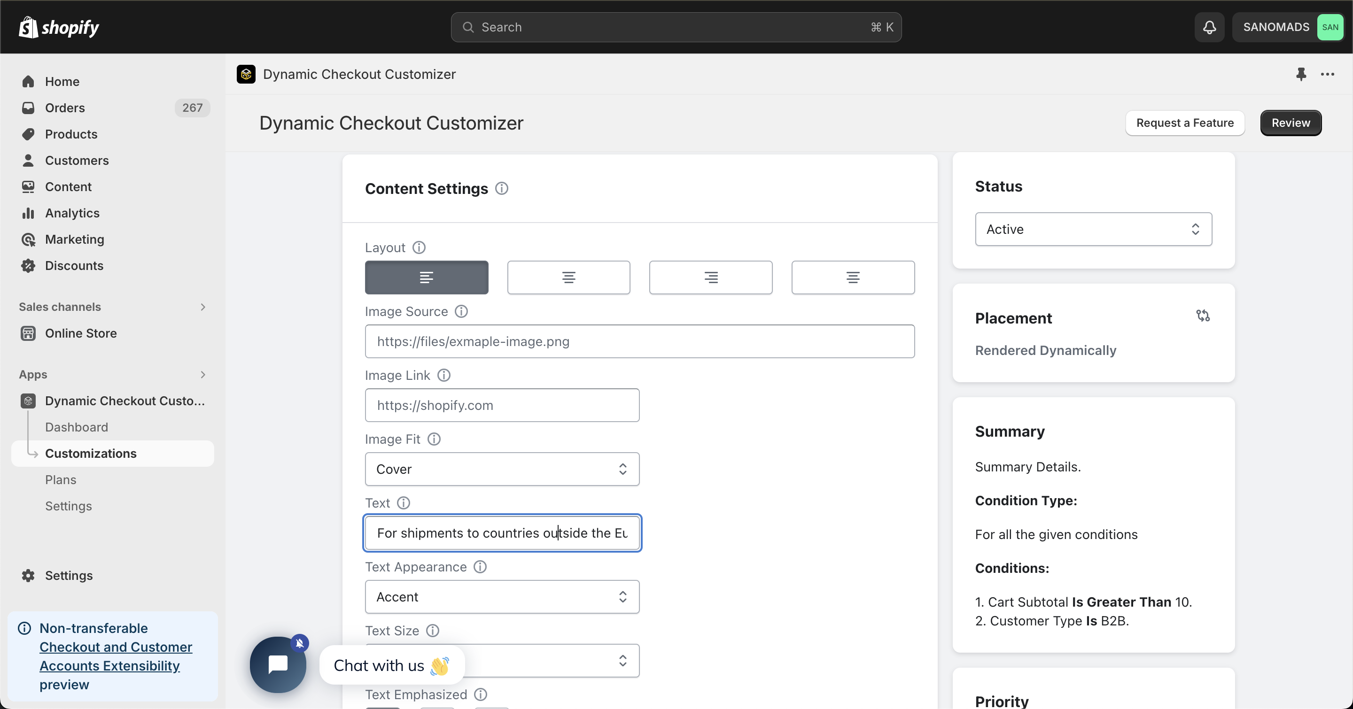Click the muted bell badge on chat
The height and width of the screenshot is (709, 1353).
pos(299,643)
